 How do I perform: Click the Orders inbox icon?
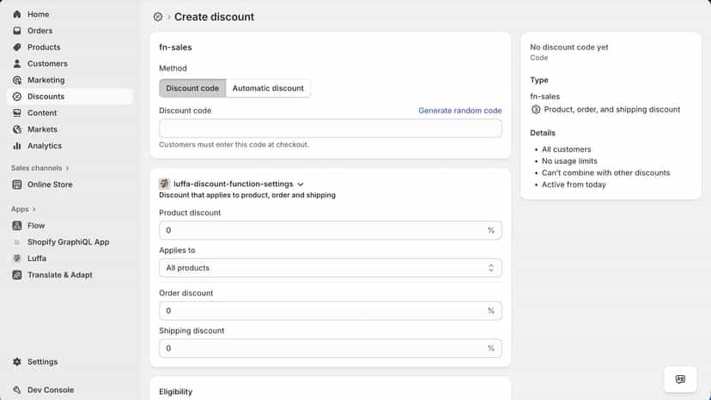(17, 30)
